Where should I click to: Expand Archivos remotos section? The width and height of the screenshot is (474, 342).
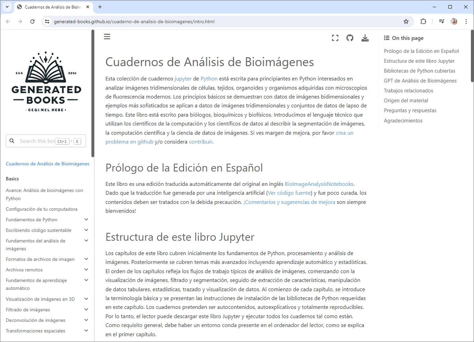point(87,270)
